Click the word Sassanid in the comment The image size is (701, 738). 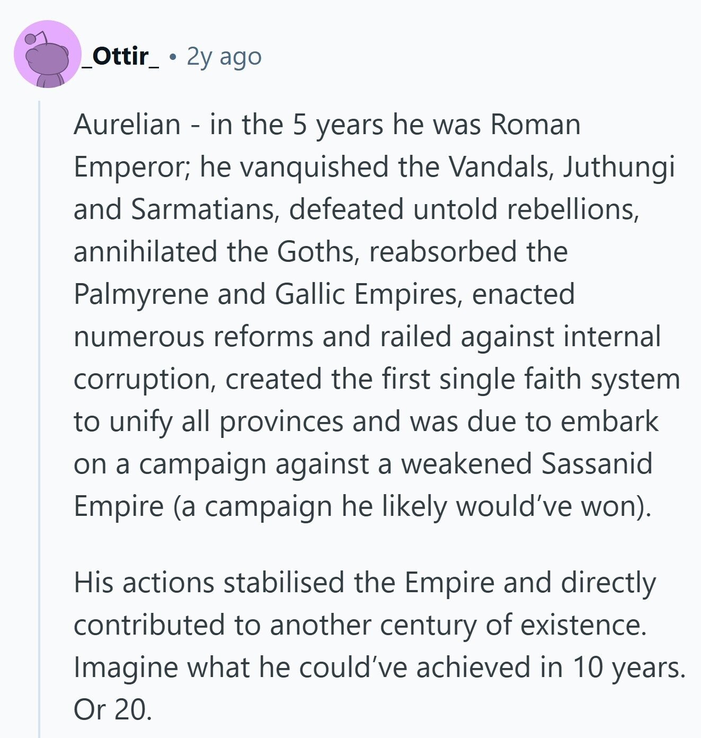pyautogui.click(x=597, y=464)
